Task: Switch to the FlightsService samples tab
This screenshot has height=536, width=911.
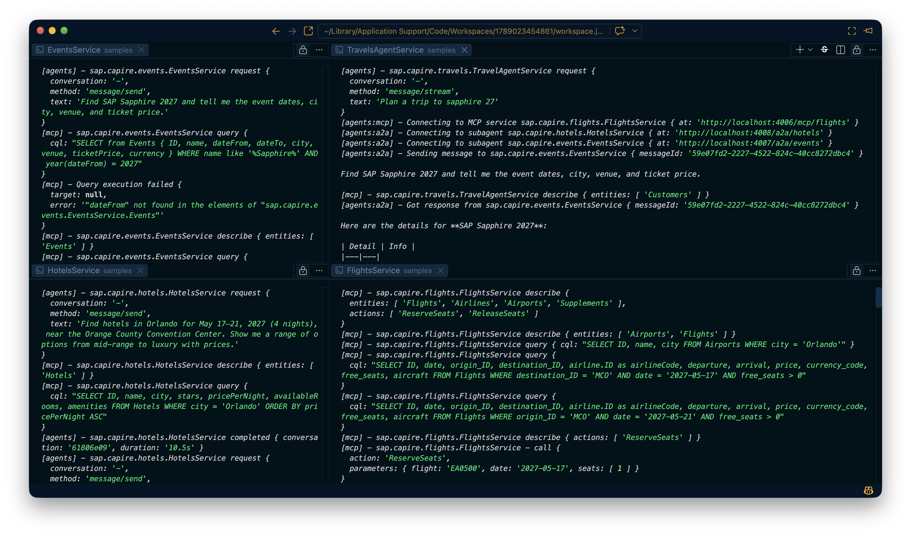Action: tap(389, 271)
